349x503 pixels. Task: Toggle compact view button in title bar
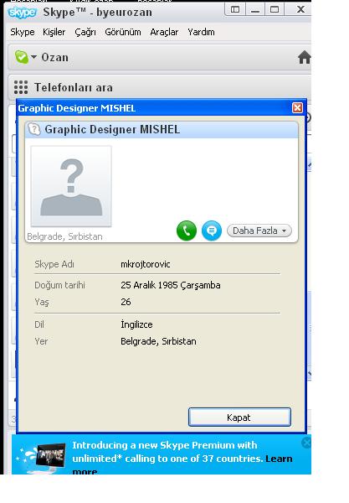pos(235,9)
